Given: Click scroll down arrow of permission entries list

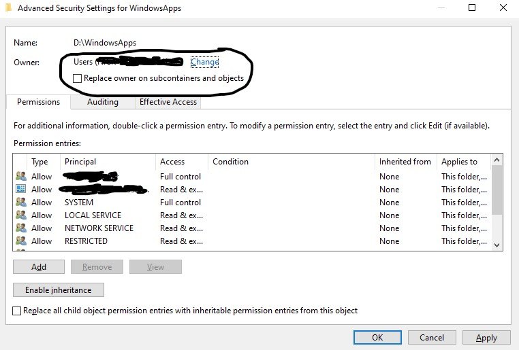Looking at the screenshot, I should (x=497, y=245).
